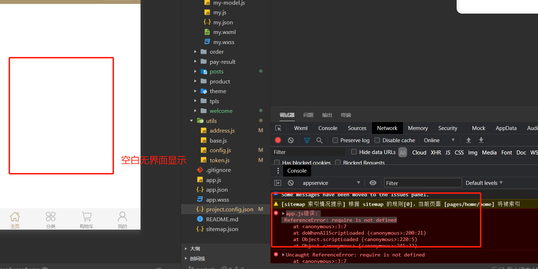The height and width of the screenshot is (269, 538).
Task: Expand the order folder in the file tree
Action: (x=195, y=52)
